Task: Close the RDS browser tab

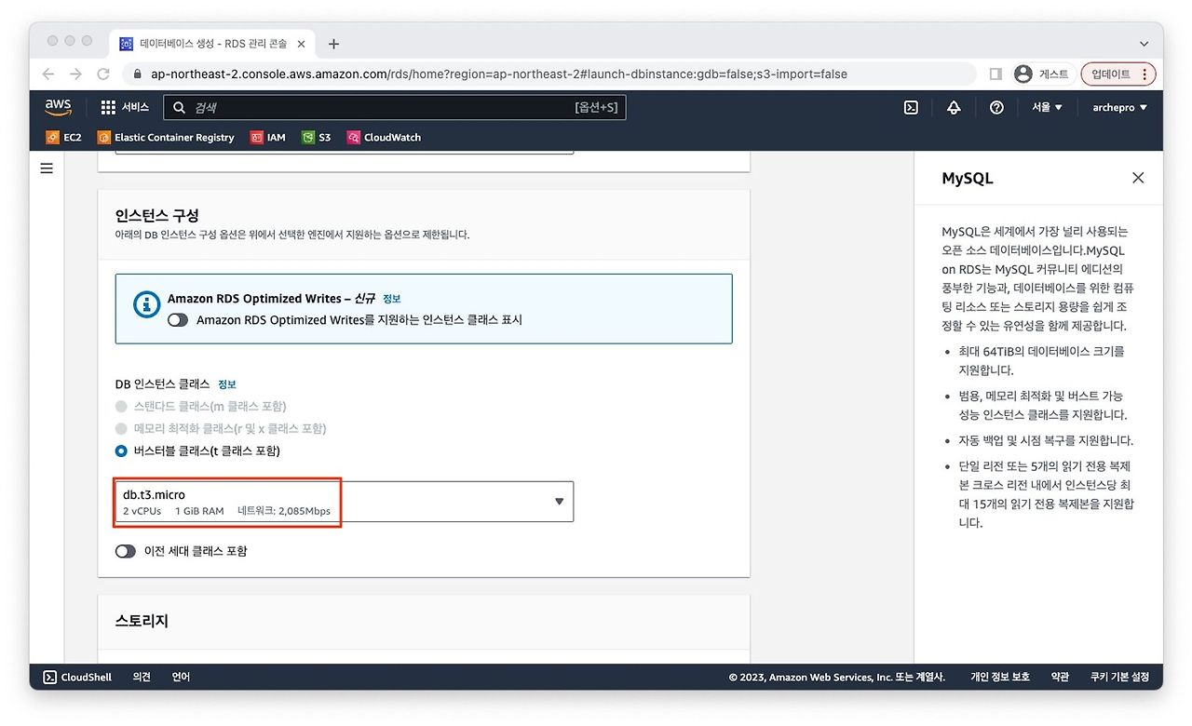Action: click(x=302, y=44)
